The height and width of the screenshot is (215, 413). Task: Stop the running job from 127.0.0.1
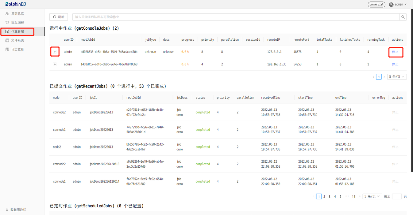[395, 52]
